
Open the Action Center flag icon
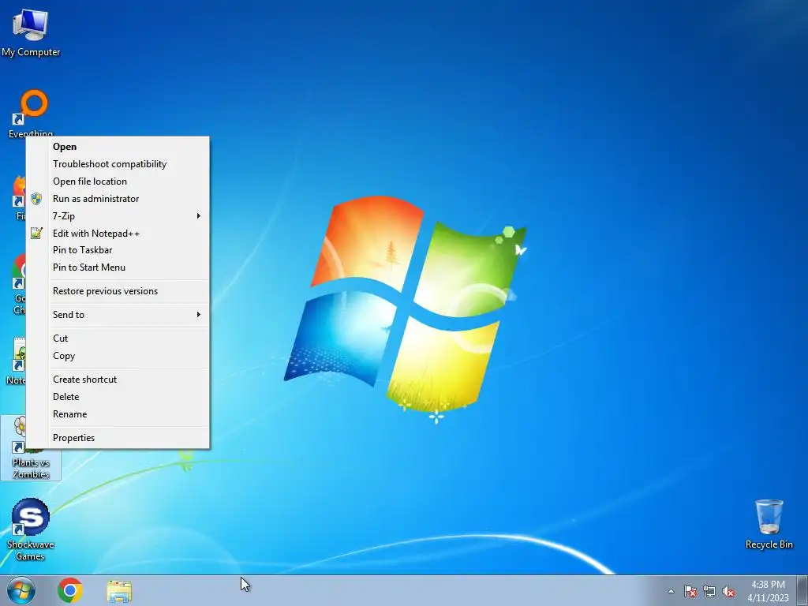point(690,591)
